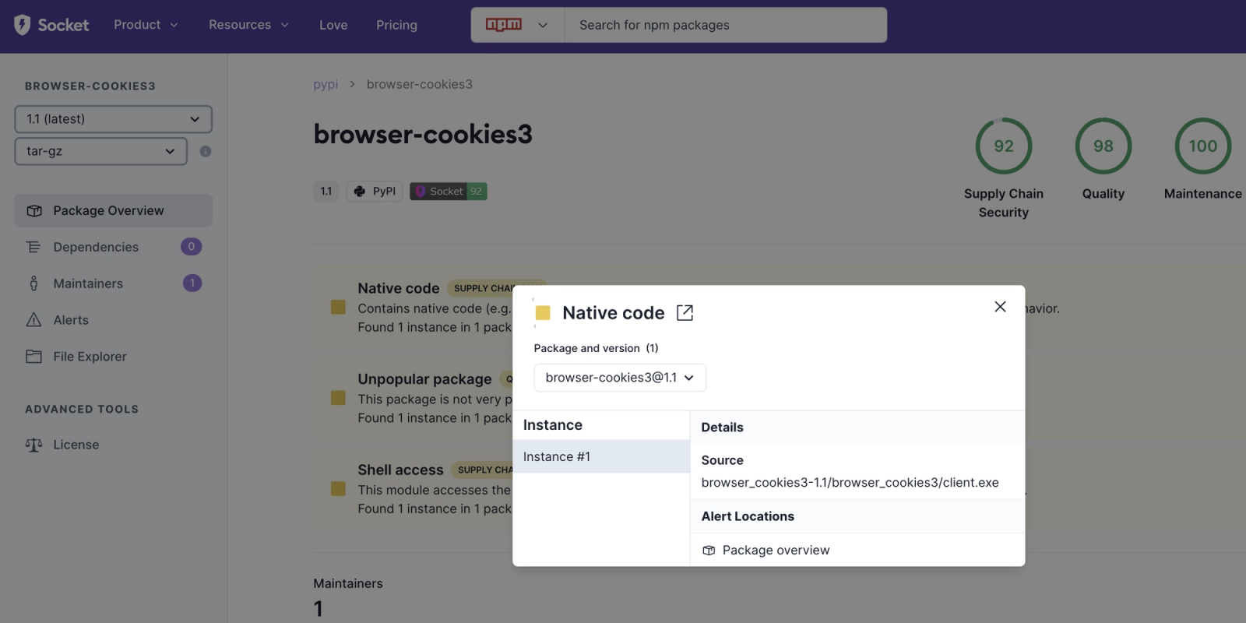Focus the Search for npm packages field
This screenshot has width=1246, height=623.
pos(725,25)
